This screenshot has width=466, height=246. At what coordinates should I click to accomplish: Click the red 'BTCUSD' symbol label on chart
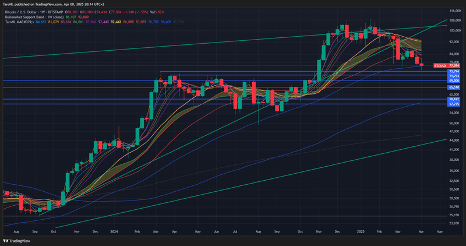click(440, 66)
